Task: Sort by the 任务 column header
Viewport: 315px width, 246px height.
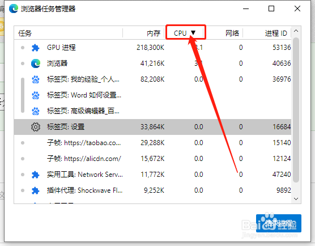Action: 25,33
